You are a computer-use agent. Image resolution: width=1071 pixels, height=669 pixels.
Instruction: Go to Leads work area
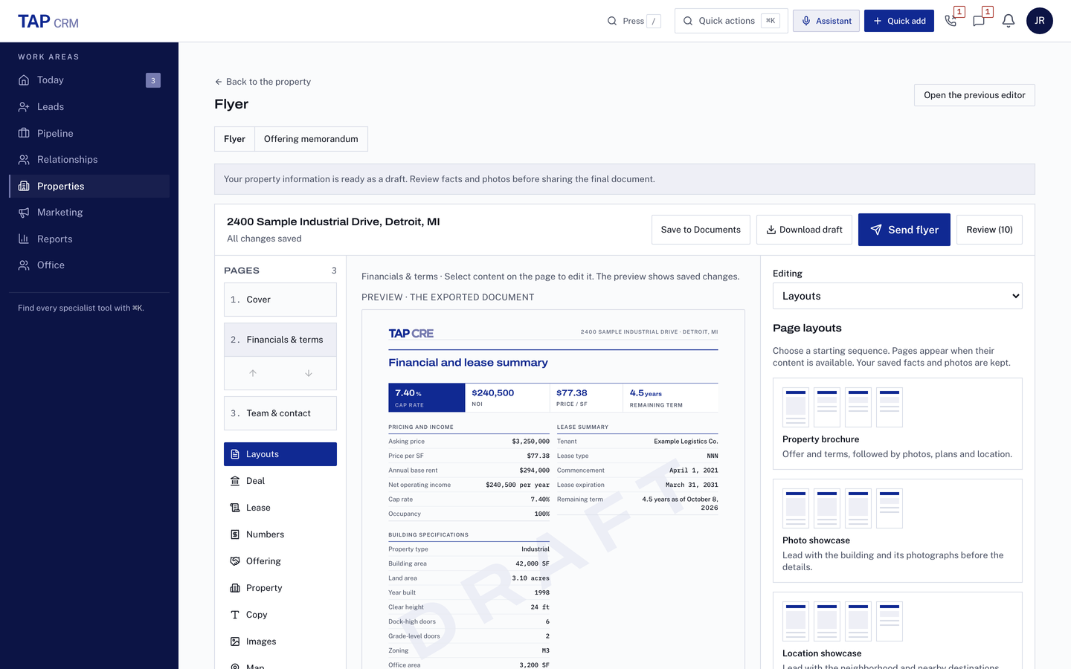pyautogui.click(x=89, y=107)
